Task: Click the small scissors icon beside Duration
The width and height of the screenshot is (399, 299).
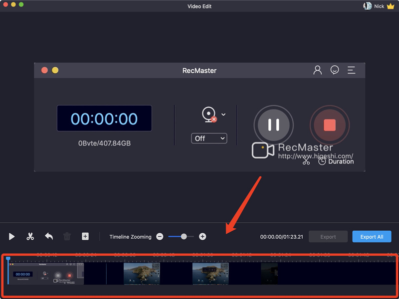Action: [306, 161]
